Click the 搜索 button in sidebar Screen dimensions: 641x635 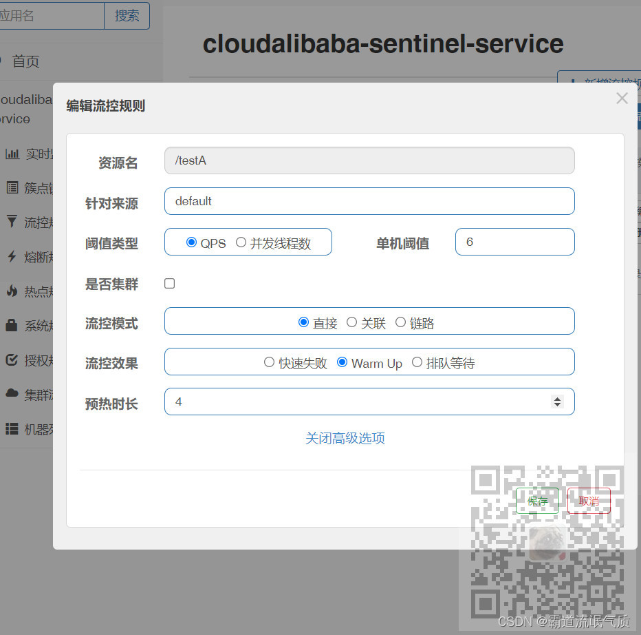pos(127,16)
